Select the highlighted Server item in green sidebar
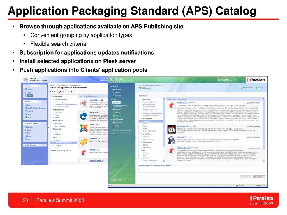This screenshot has height=215, width=287. (x=116, y=102)
